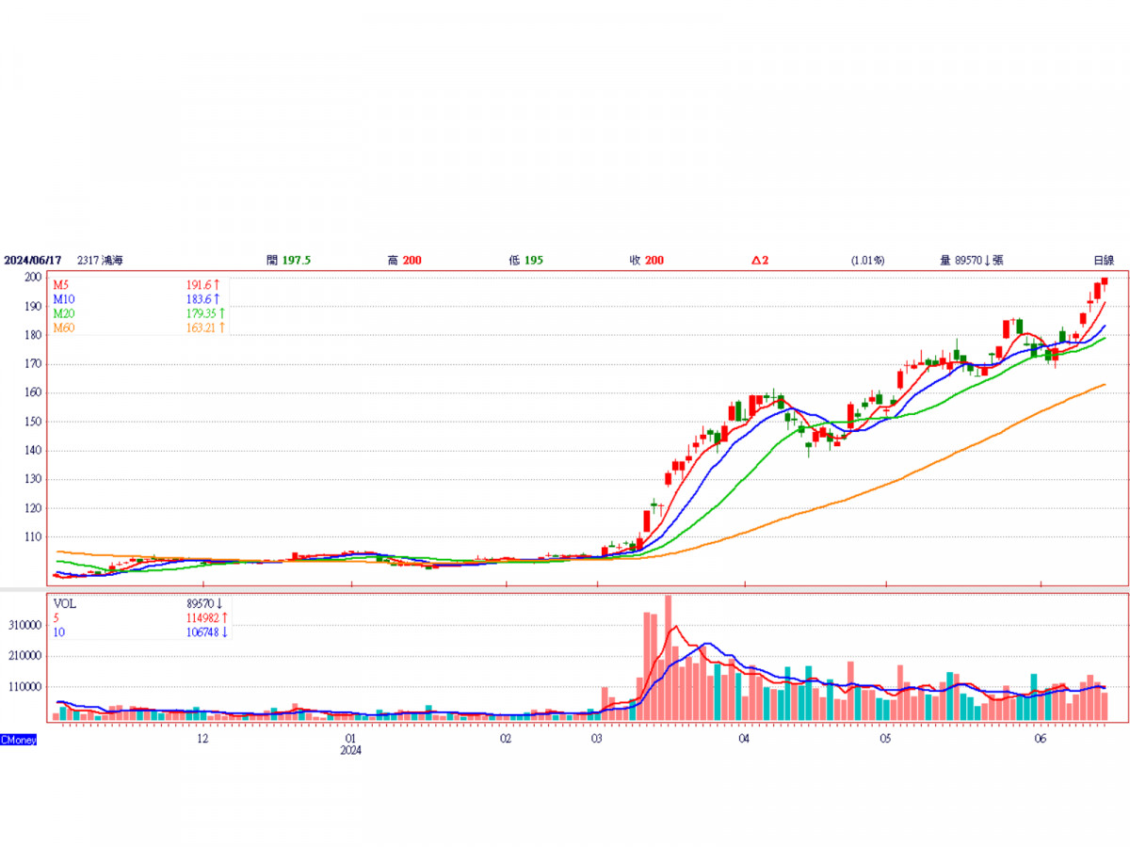
Task: Click the low price 低 195
Action: [526, 260]
